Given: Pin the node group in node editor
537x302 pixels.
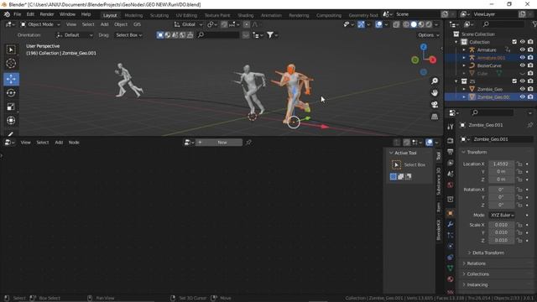Looking at the screenshot, I should pos(248,143).
